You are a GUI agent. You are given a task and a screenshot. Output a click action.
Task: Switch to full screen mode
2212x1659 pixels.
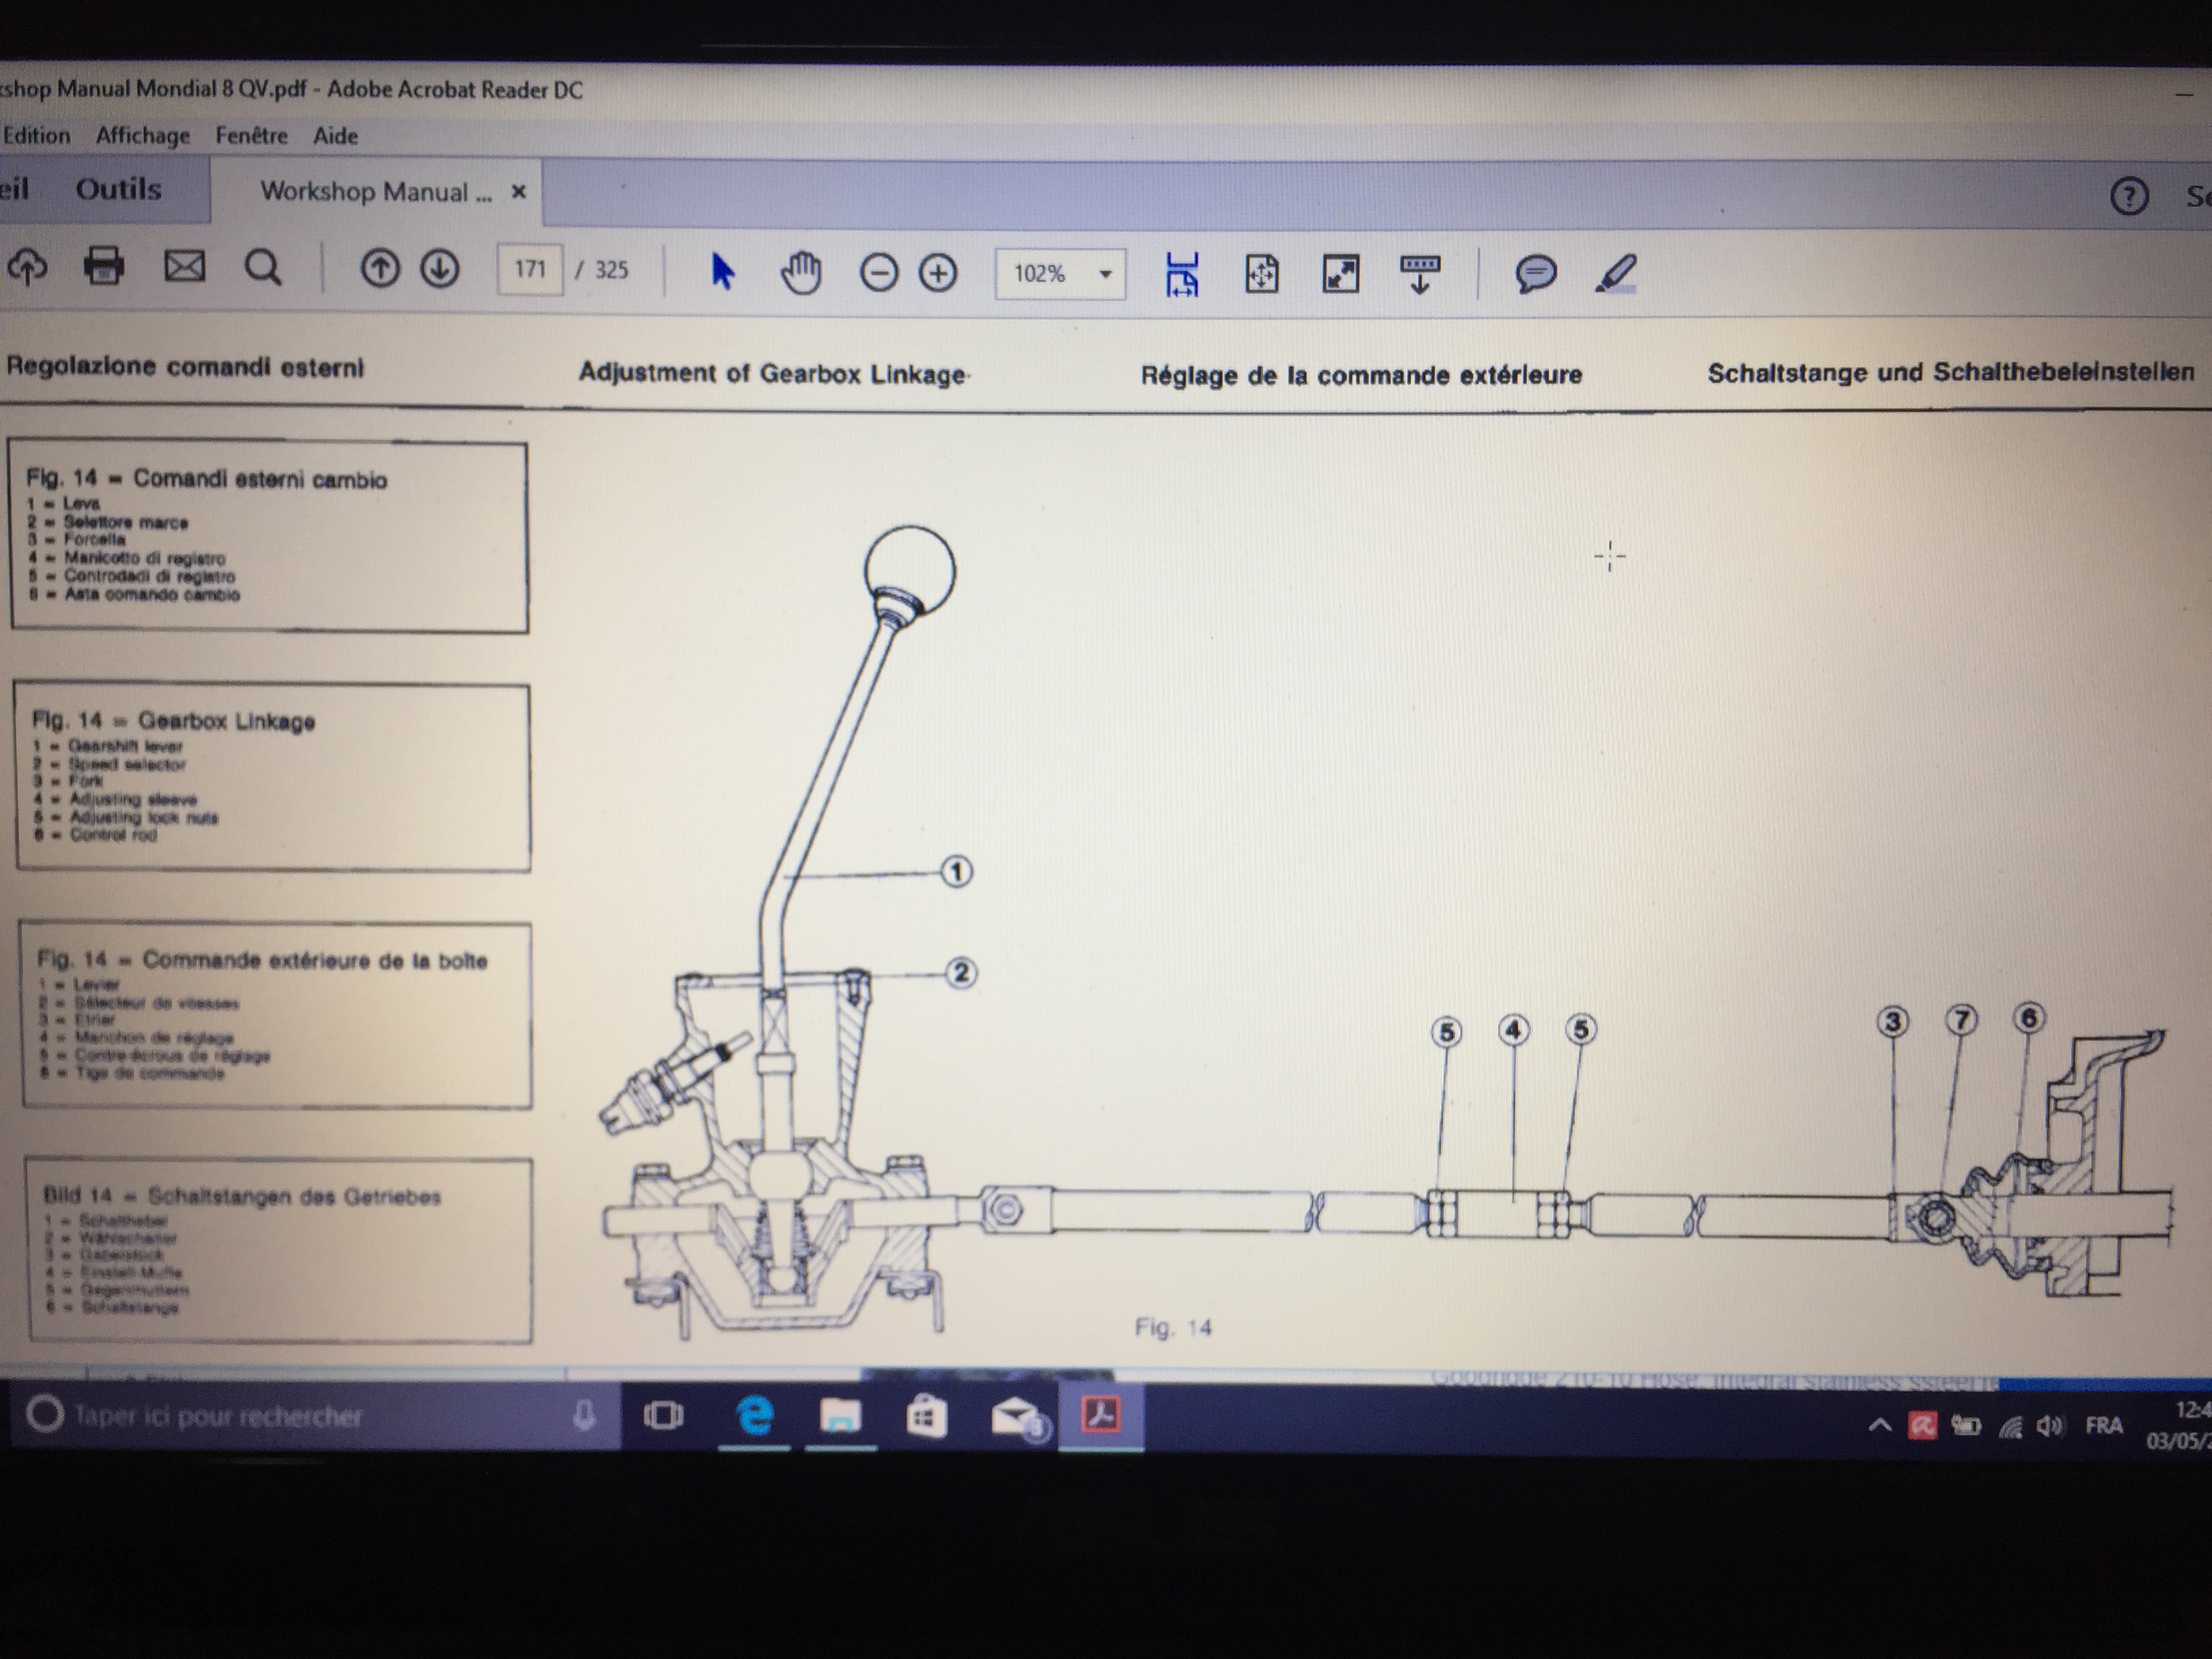[1341, 274]
